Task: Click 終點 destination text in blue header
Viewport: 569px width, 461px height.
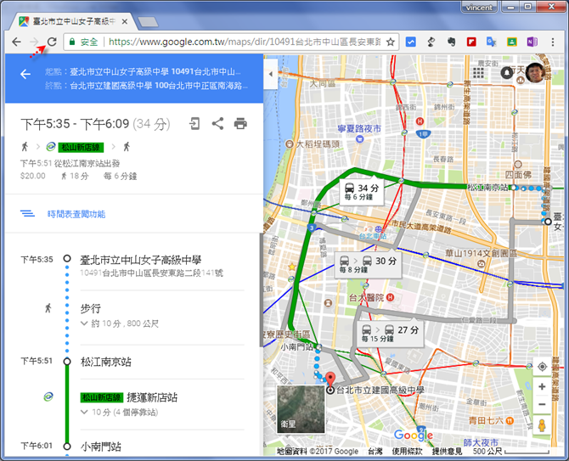Action: tap(147, 86)
